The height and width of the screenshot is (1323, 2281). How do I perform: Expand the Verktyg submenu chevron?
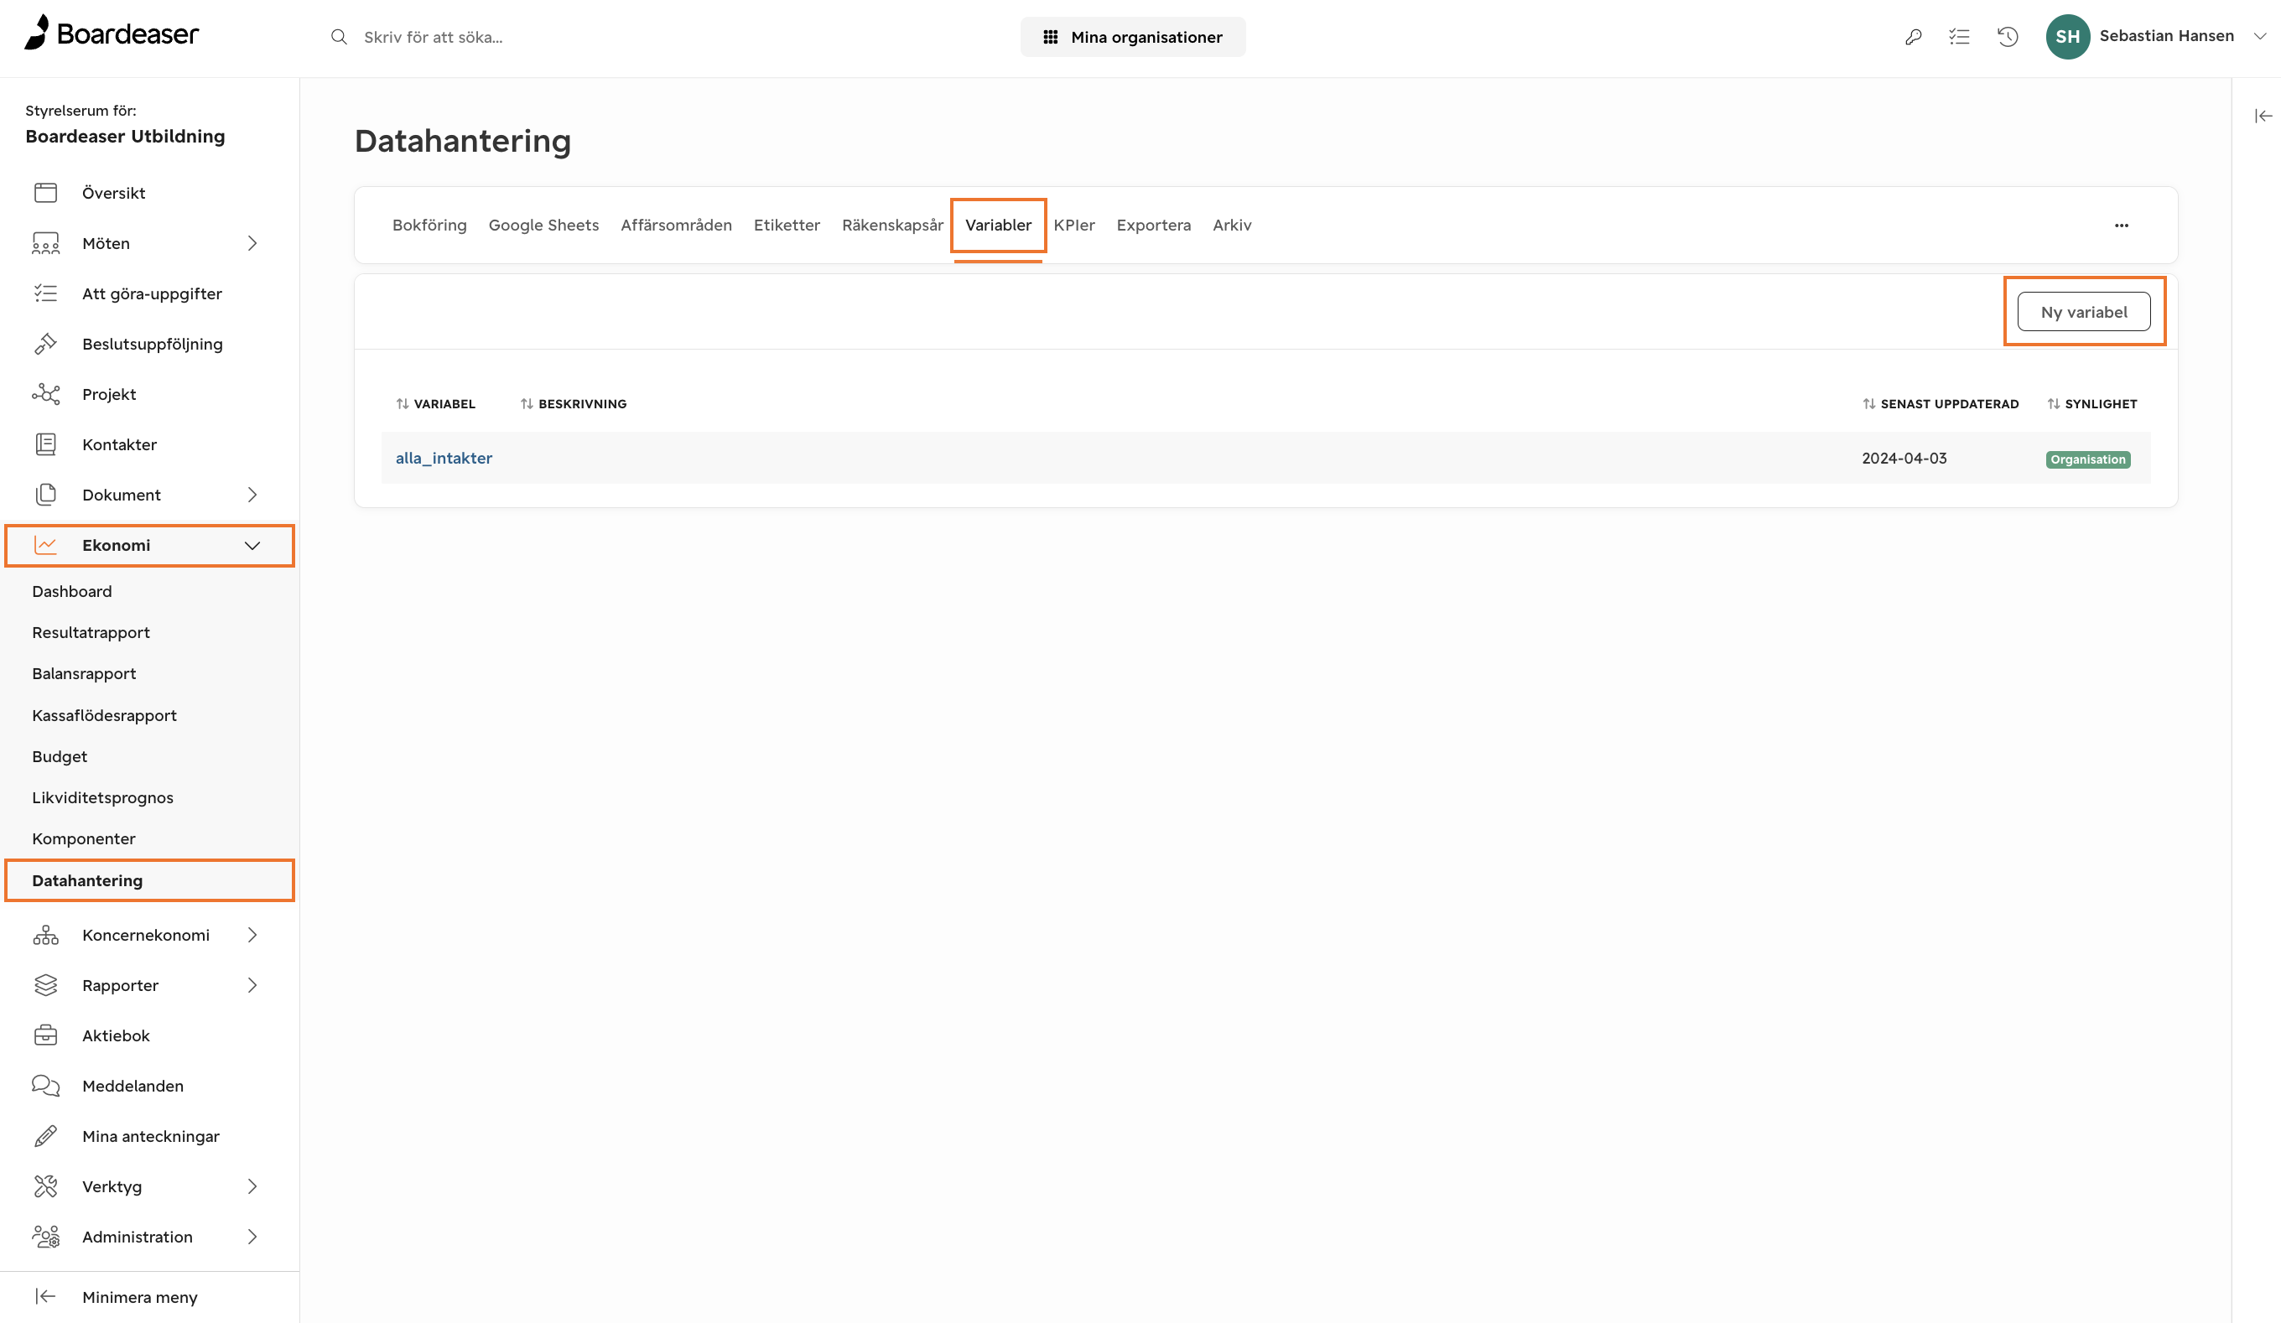click(x=252, y=1186)
